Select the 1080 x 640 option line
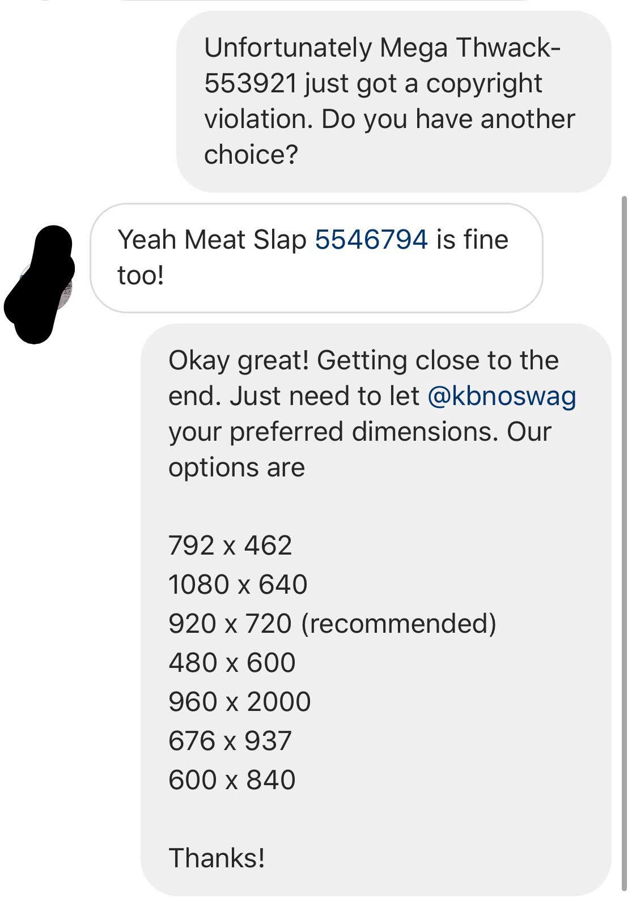 click(237, 585)
